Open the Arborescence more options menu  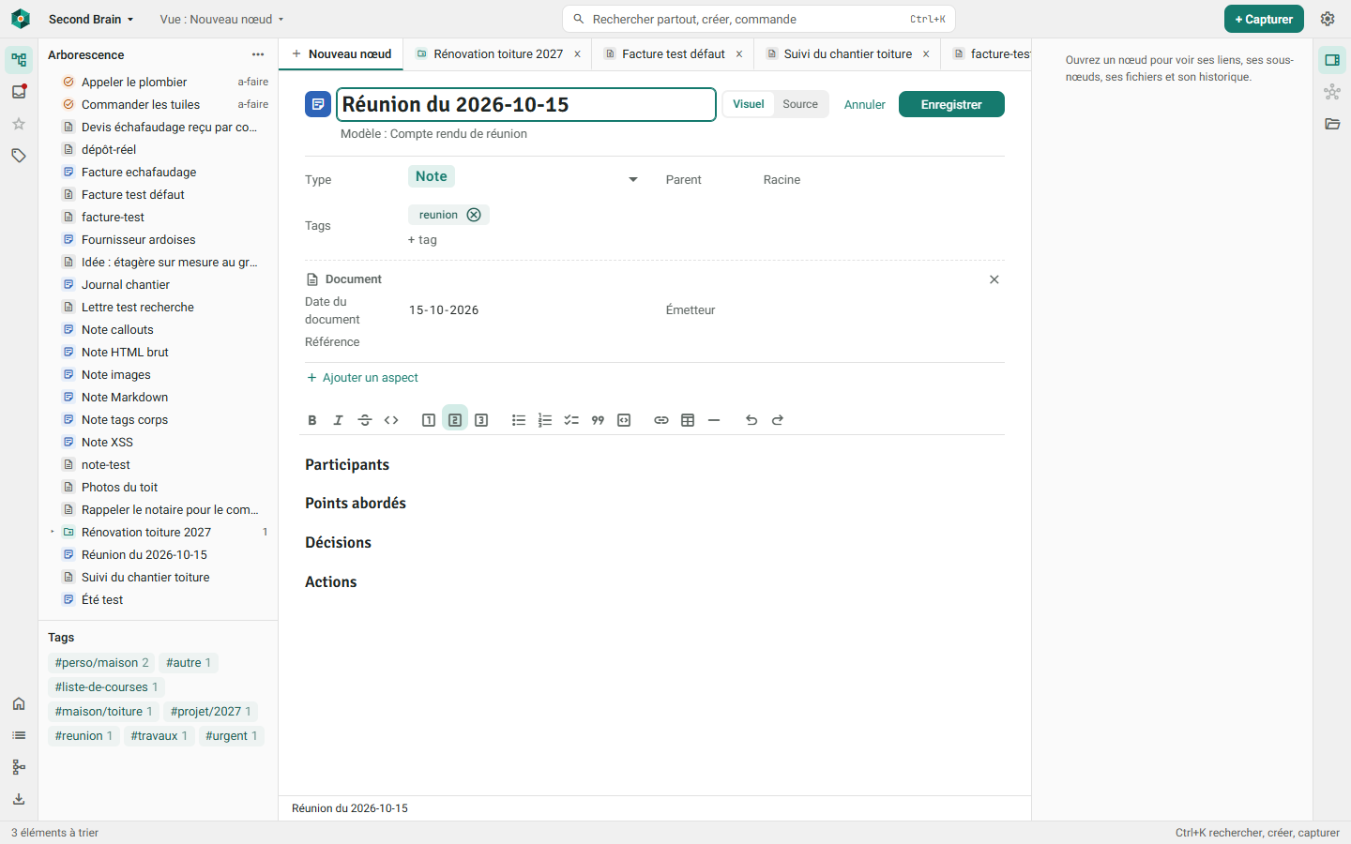(x=258, y=54)
